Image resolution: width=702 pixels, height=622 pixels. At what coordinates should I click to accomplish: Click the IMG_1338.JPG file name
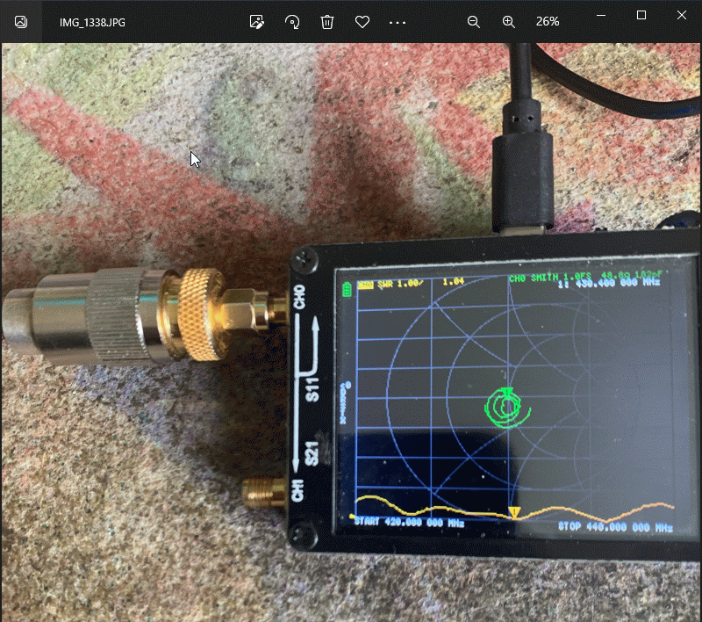pyautogui.click(x=92, y=21)
